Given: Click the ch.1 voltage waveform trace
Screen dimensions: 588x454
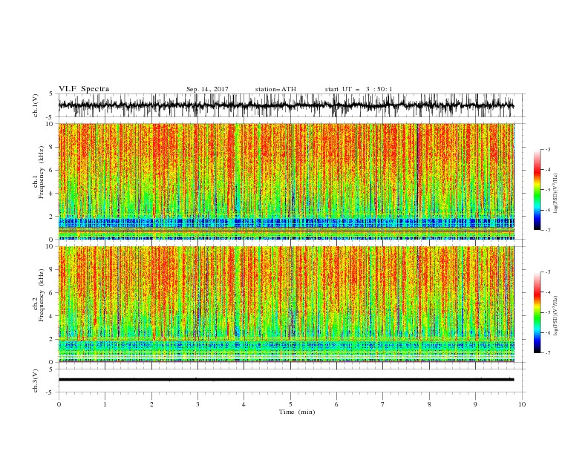Looking at the screenshot, I should pyautogui.click(x=286, y=105).
